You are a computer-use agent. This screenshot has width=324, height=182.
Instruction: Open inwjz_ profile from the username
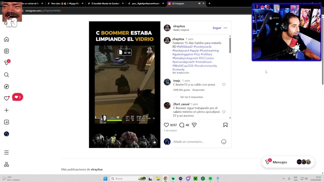pyautogui.click(x=177, y=81)
